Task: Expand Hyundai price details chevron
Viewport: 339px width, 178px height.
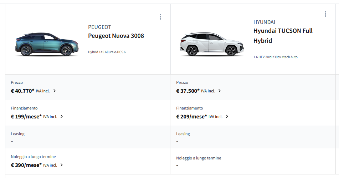Action: pos(220,91)
